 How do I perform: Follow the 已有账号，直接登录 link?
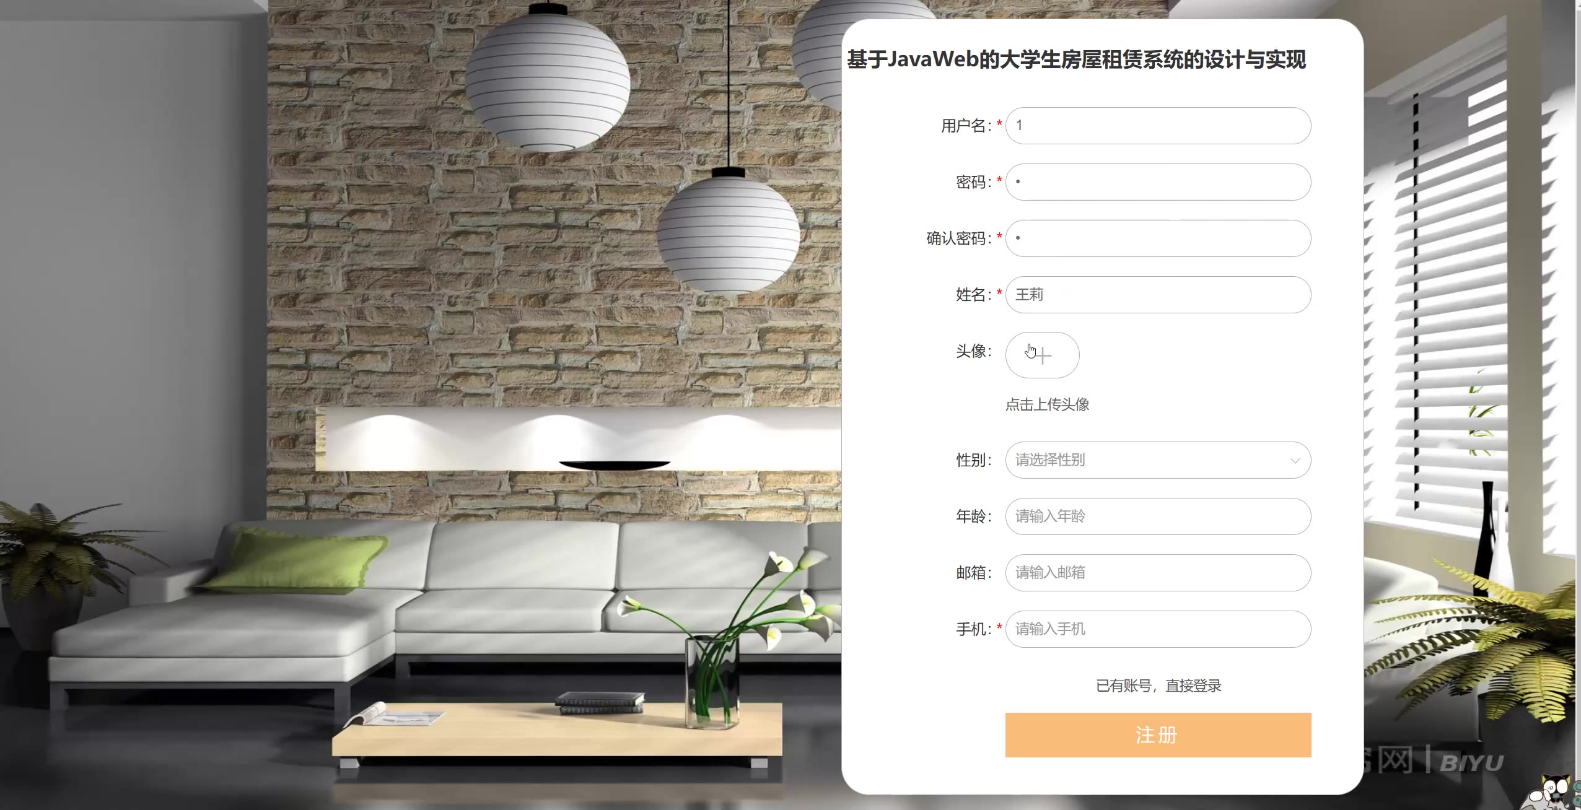coord(1158,686)
